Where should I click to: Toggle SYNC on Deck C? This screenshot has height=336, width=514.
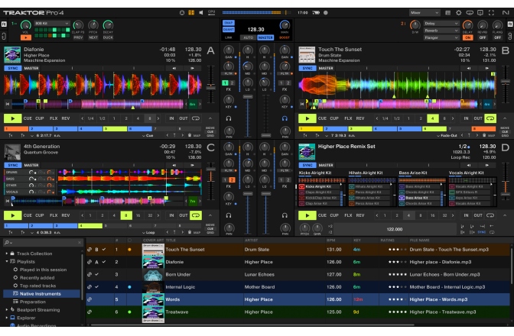click(x=13, y=165)
